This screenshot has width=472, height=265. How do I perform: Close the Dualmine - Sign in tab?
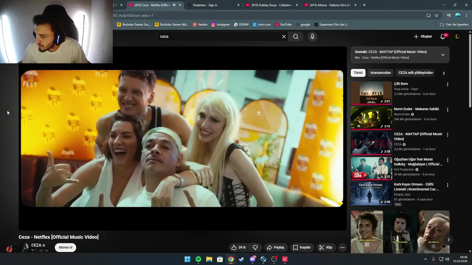pyautogui.click(x=238, y=5)
